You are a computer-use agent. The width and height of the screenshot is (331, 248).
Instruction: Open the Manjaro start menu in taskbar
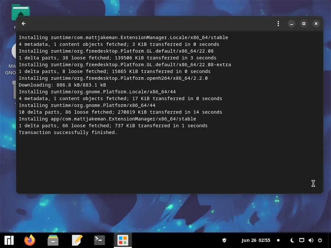tap(9, 240)
